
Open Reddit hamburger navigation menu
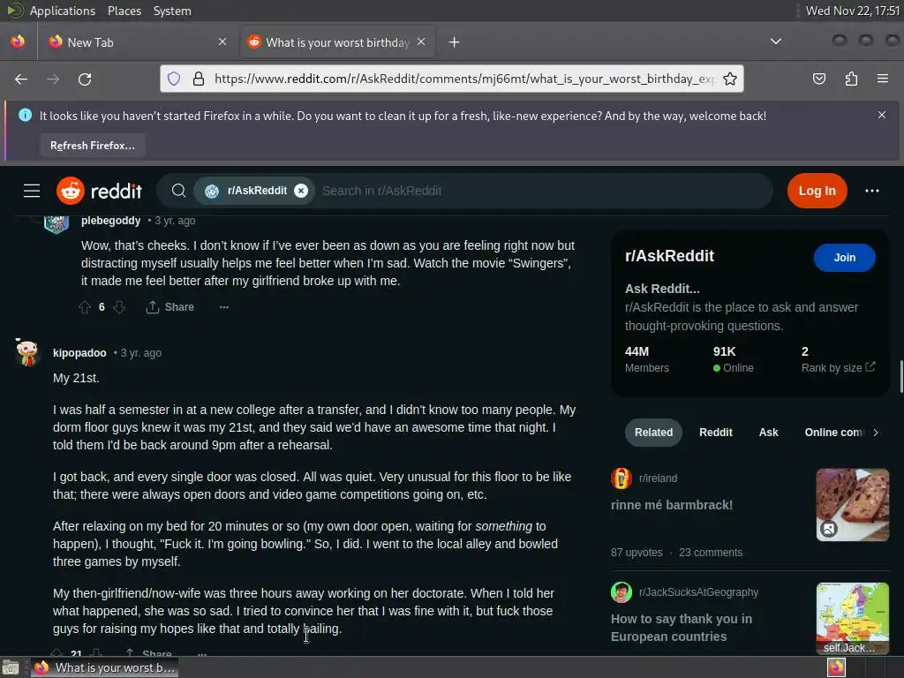(32, 191)
